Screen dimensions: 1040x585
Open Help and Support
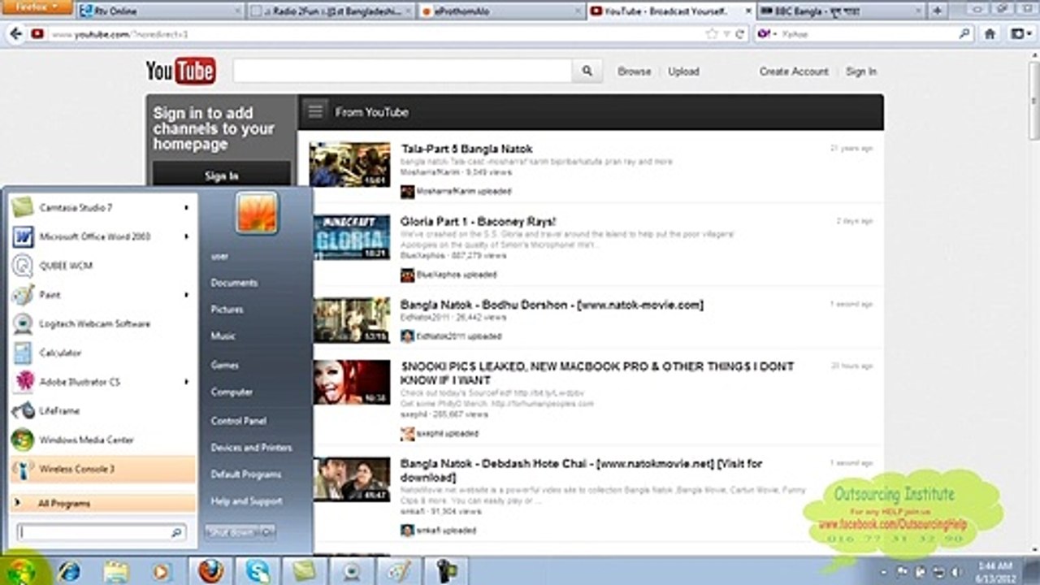click(x=247, y=501)
